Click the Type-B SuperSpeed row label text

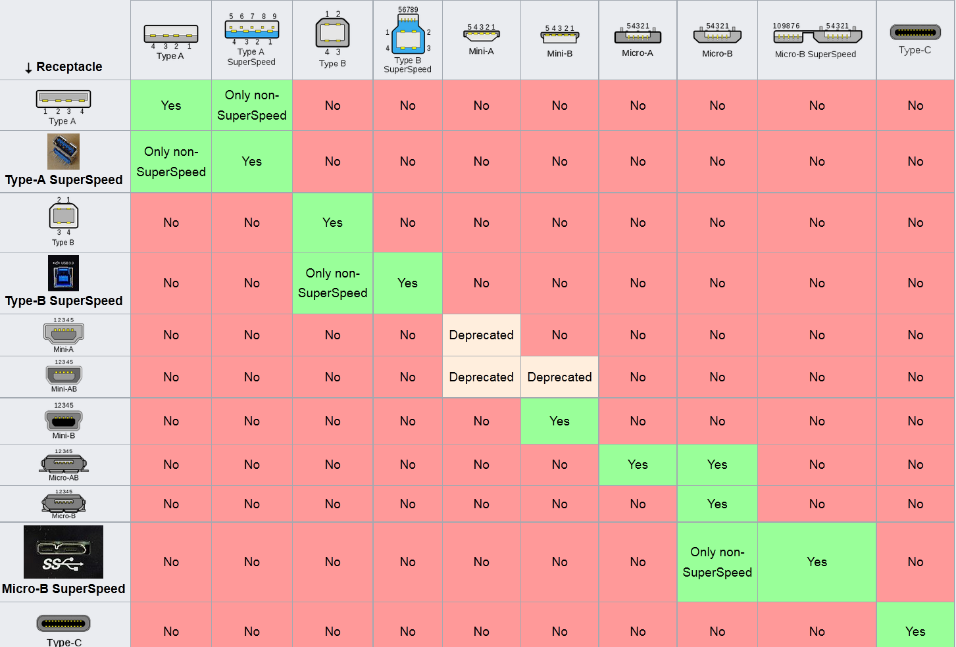coord(64,300)
